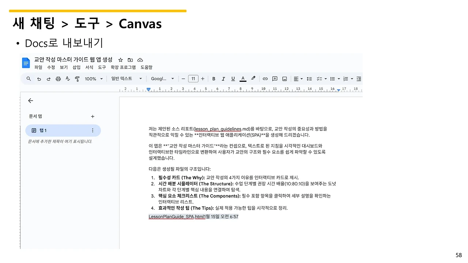The width and height of the screenshot is (468, 263).
Task: Star the document with the star icon
Action: coord(120,60)
